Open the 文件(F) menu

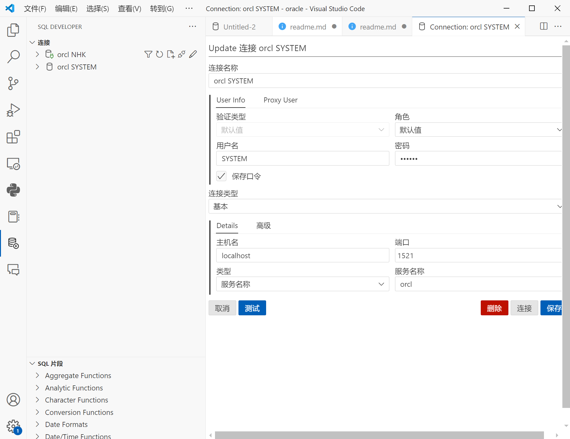35,9
